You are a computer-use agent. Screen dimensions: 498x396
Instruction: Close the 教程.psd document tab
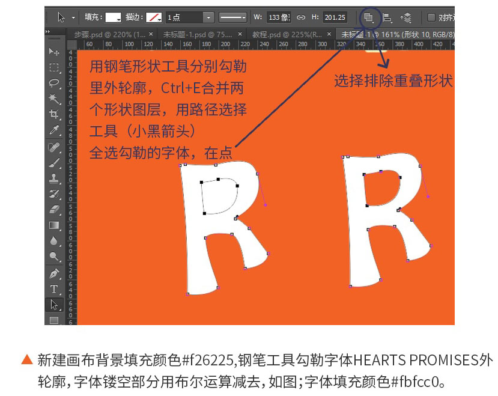329,34
